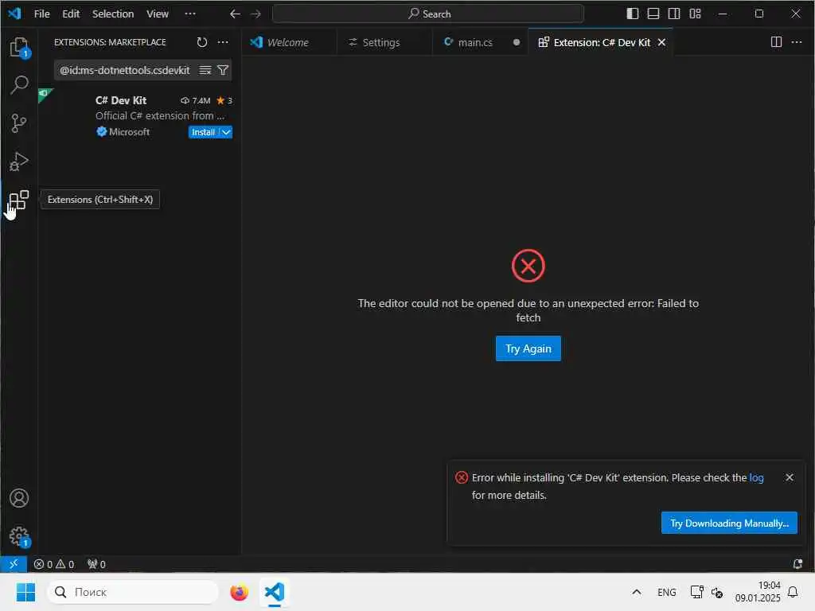Open the View menu
The width and height of the screenshot is (815, 611).
click(158, 14)
